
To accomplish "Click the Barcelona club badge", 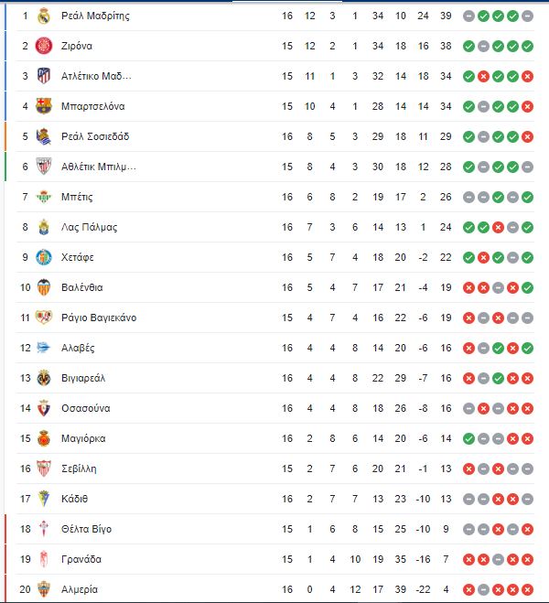I will pyautogui.click(x=44, y=106).
